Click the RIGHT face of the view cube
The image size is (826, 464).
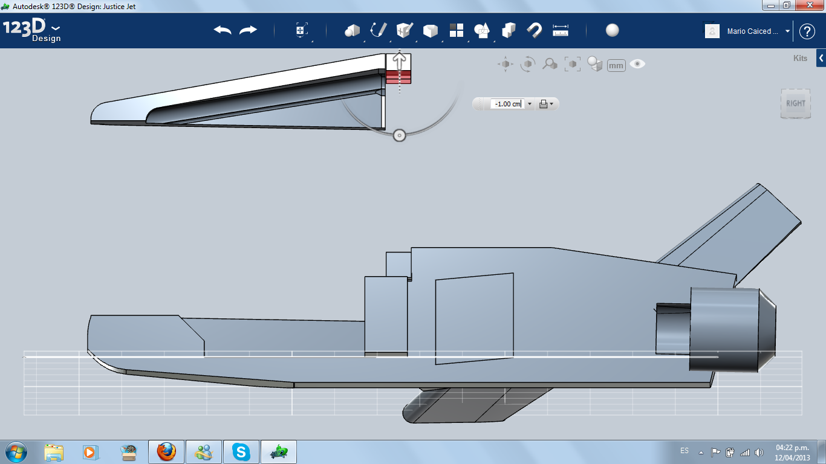[795, 103]
